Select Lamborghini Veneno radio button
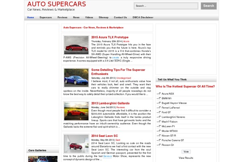Image resolution: width=243 pixels, height=162 pixels. coord(160,117)
